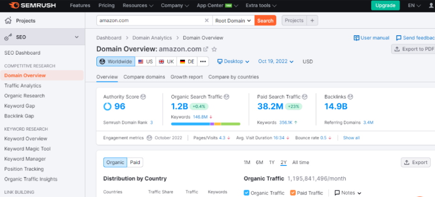
Task: Open amazon.com external link icon
Action: [x=206, y=49]
